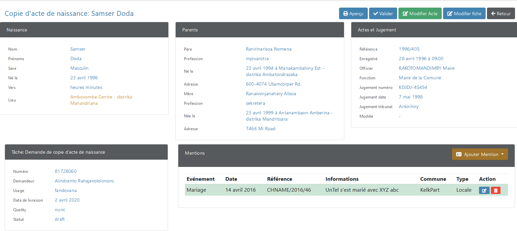Click the checkmark icon on the Valider button
517x231 pixels.
pyautogui.click(x=376, y=14)
